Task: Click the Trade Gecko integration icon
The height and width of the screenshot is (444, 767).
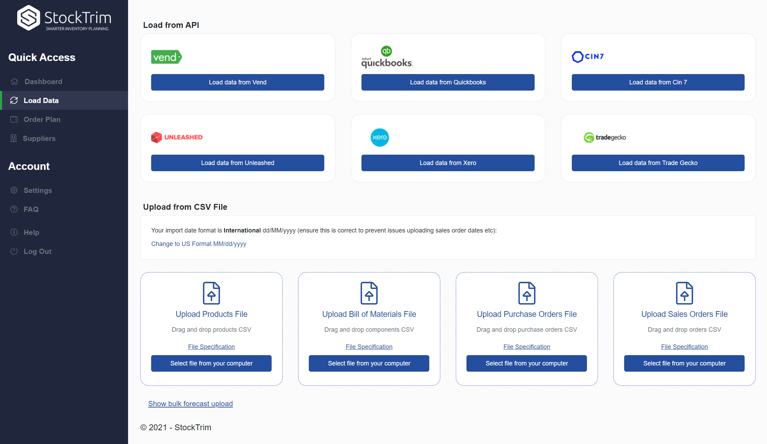Action: (x=604, y=136)
